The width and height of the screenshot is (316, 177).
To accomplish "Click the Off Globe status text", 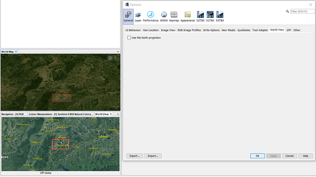I will [46, 173].
